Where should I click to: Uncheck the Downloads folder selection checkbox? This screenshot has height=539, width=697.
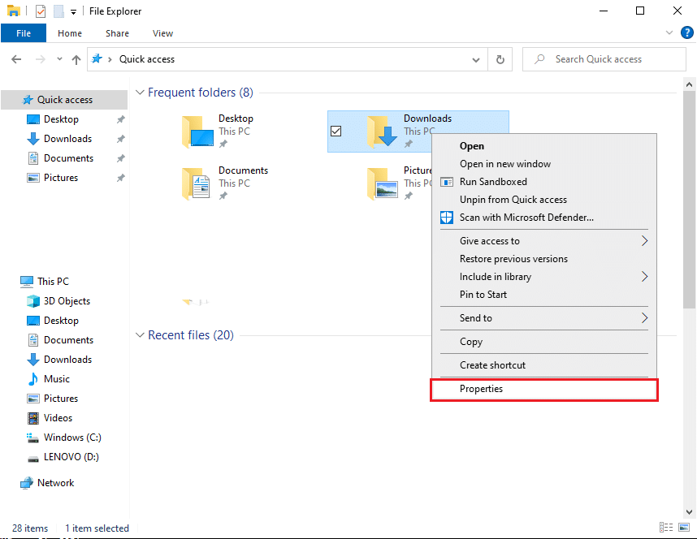tap(336, 132)
